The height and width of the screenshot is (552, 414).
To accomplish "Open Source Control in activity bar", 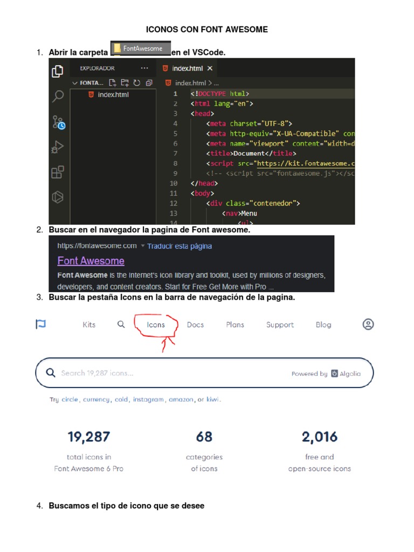I will pos(58,122).
